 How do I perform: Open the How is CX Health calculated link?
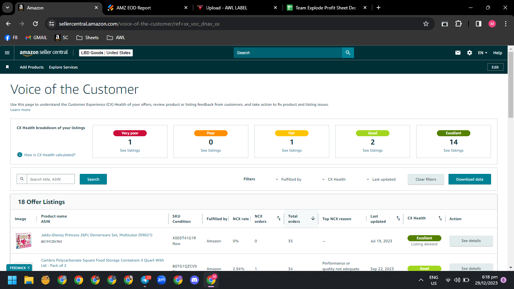50,155
